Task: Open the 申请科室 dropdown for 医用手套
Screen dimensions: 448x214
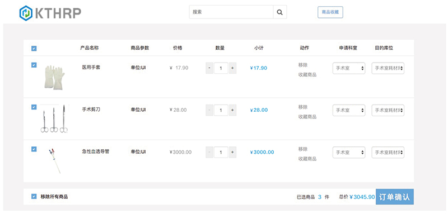Action: (349, 68)
